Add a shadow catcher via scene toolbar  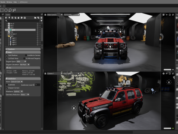(x=19, y=18)
